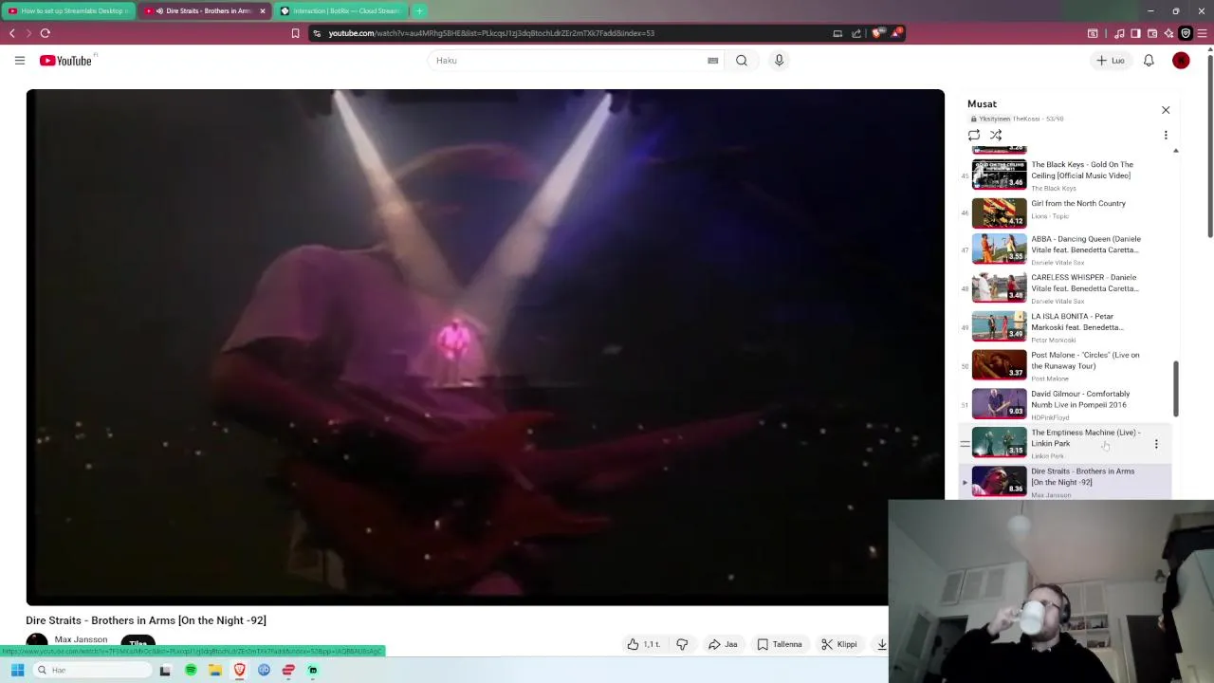
Task: Open Brave VPN icon in toolbar
Action: pos(1186,33)
